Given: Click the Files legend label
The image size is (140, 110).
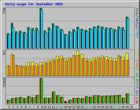Looking at the screenshot, I should point(137,22).
